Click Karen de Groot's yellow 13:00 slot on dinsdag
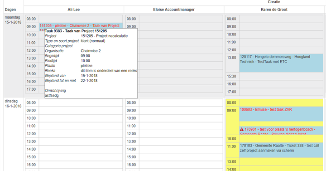The width and height of the screenshot is (326, 171). 281,161
